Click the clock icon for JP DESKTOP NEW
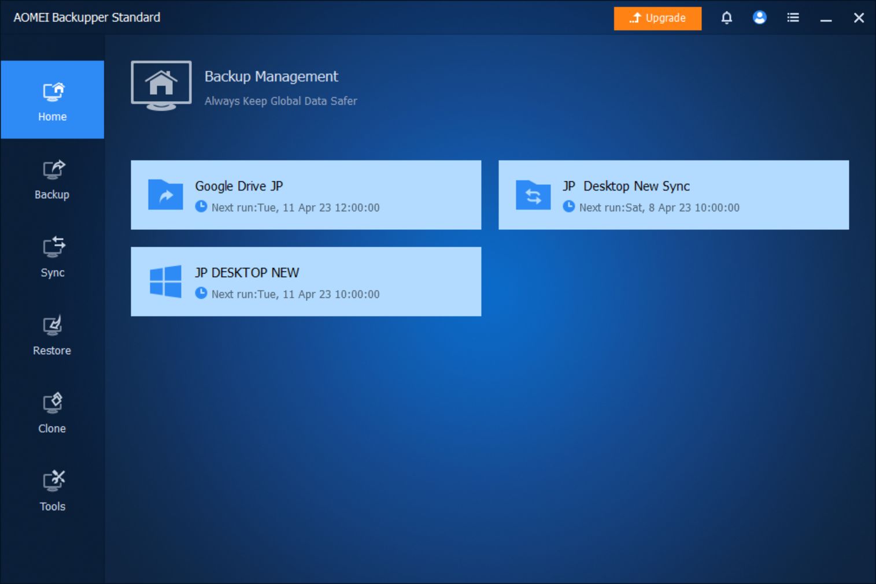Image resolution: width=876 pixels, height=584 pixels. coord(201,293)
